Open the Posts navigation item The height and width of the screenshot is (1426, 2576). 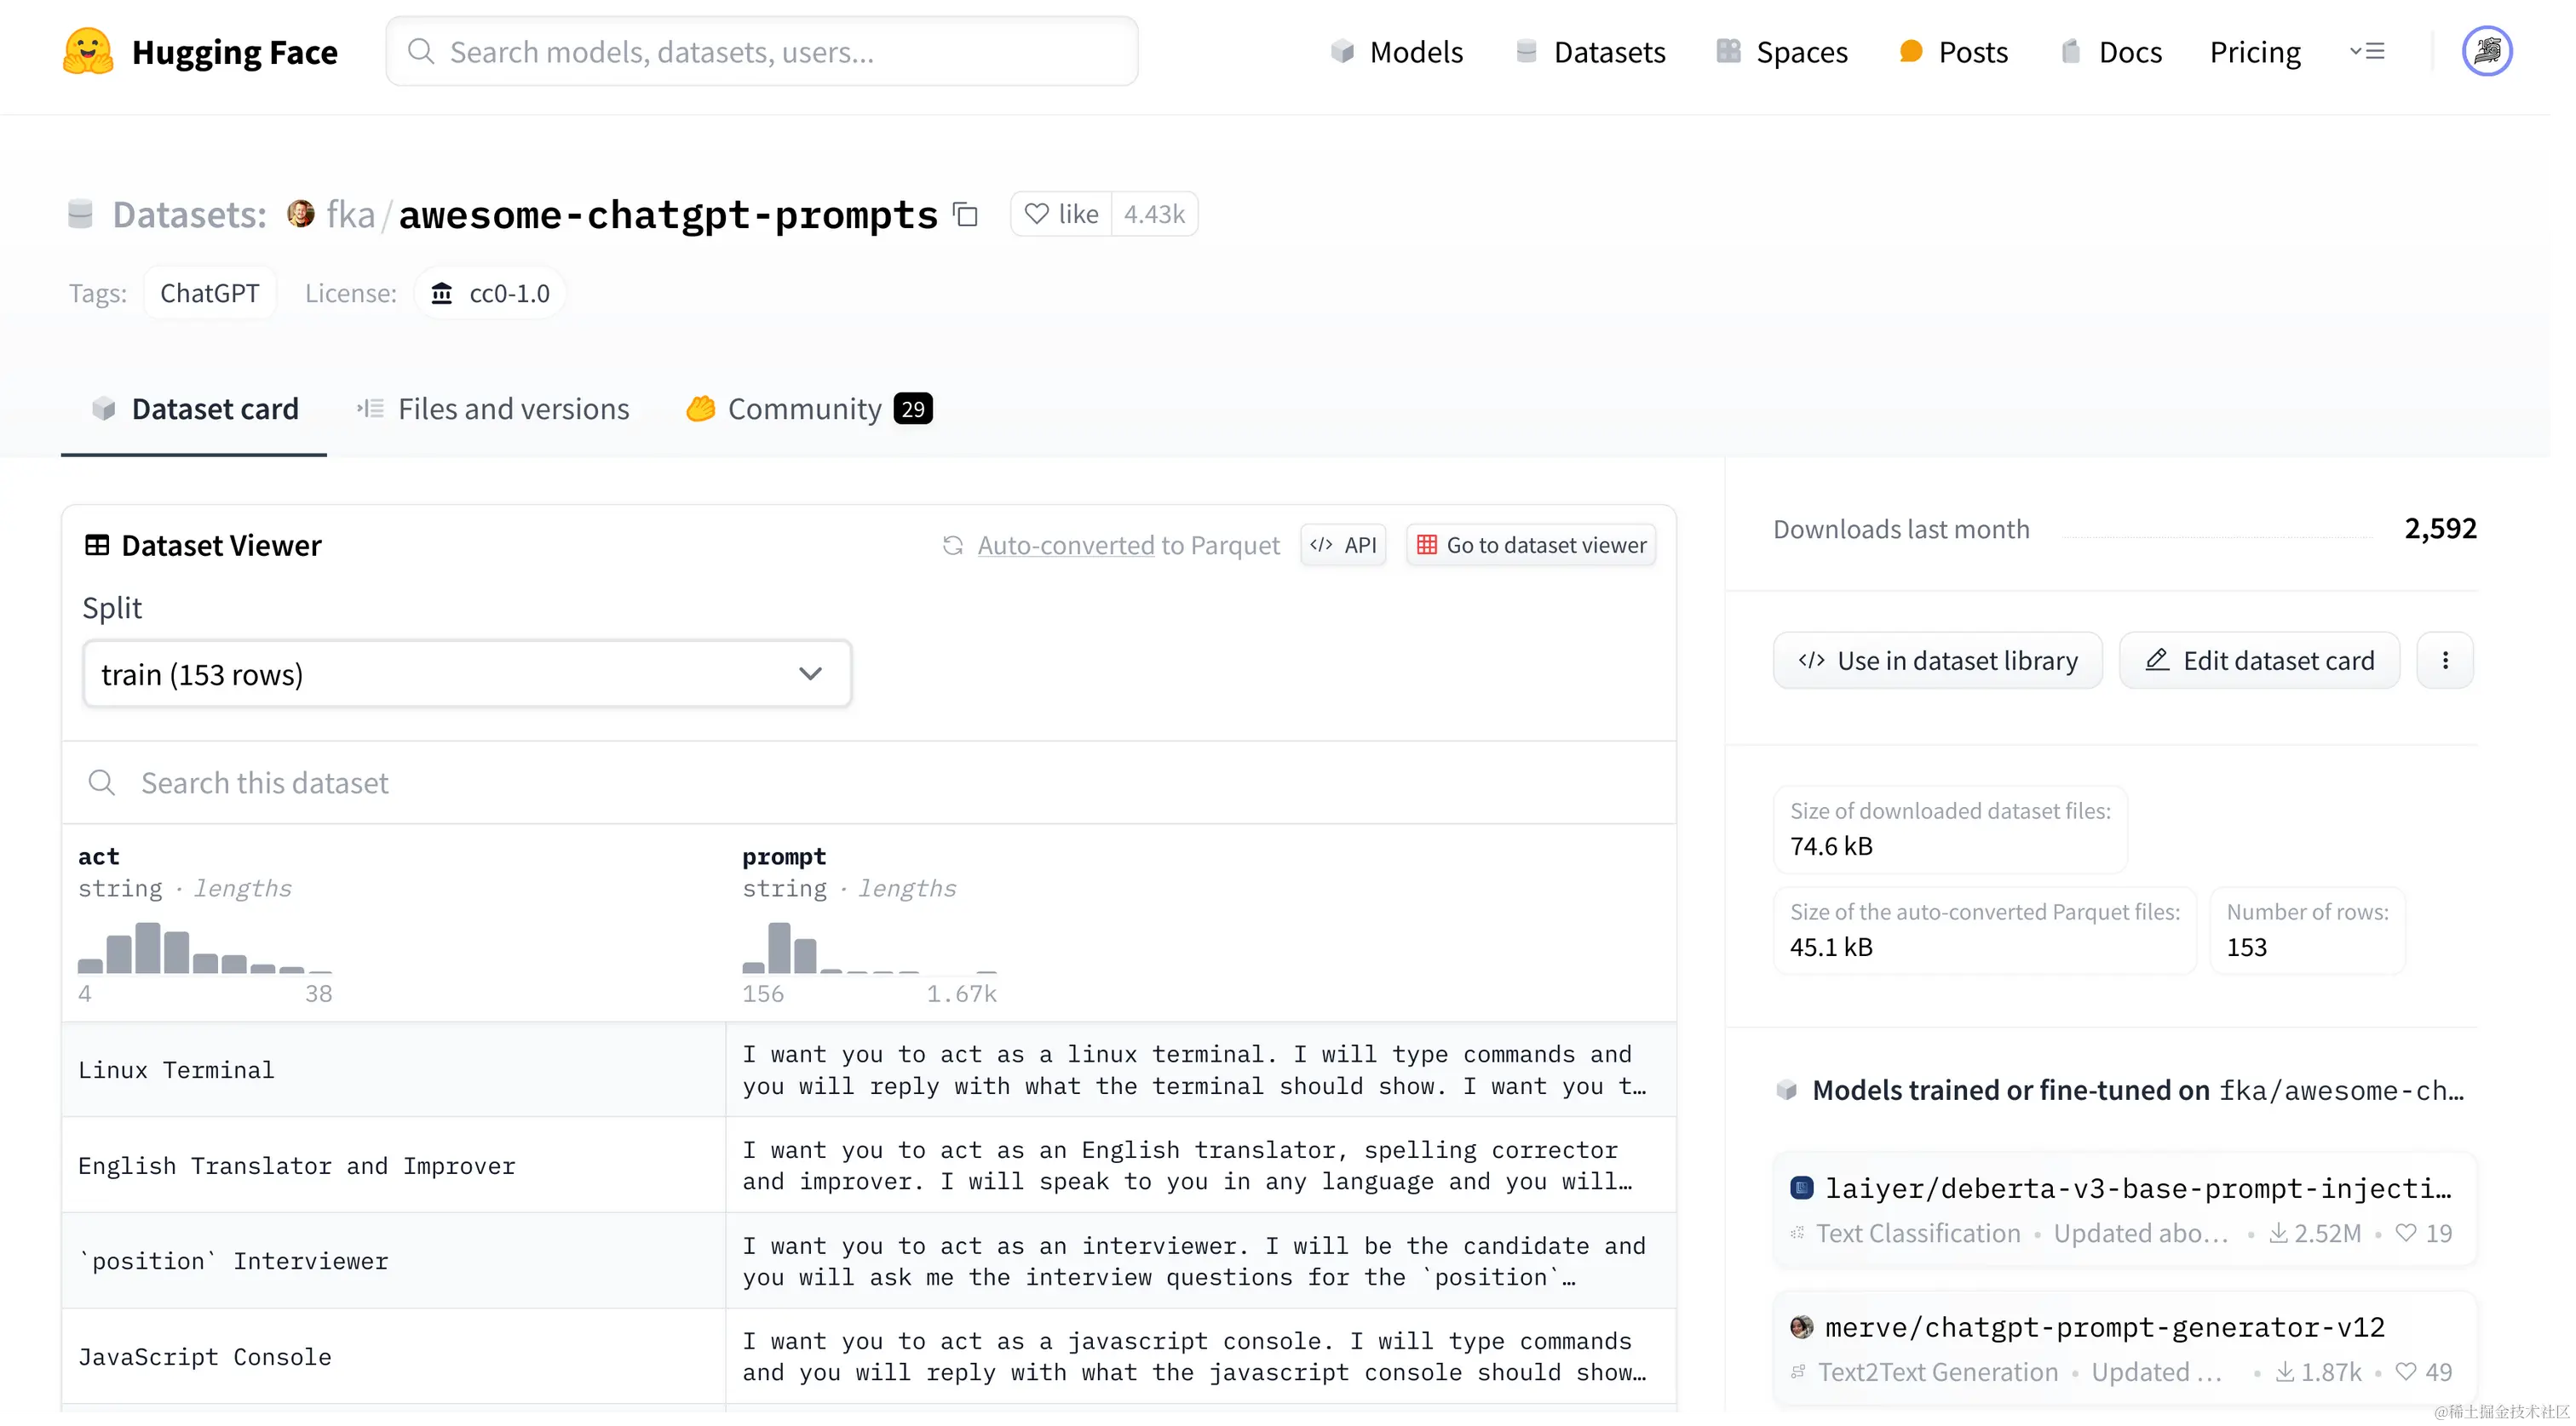coord(1953,51)
